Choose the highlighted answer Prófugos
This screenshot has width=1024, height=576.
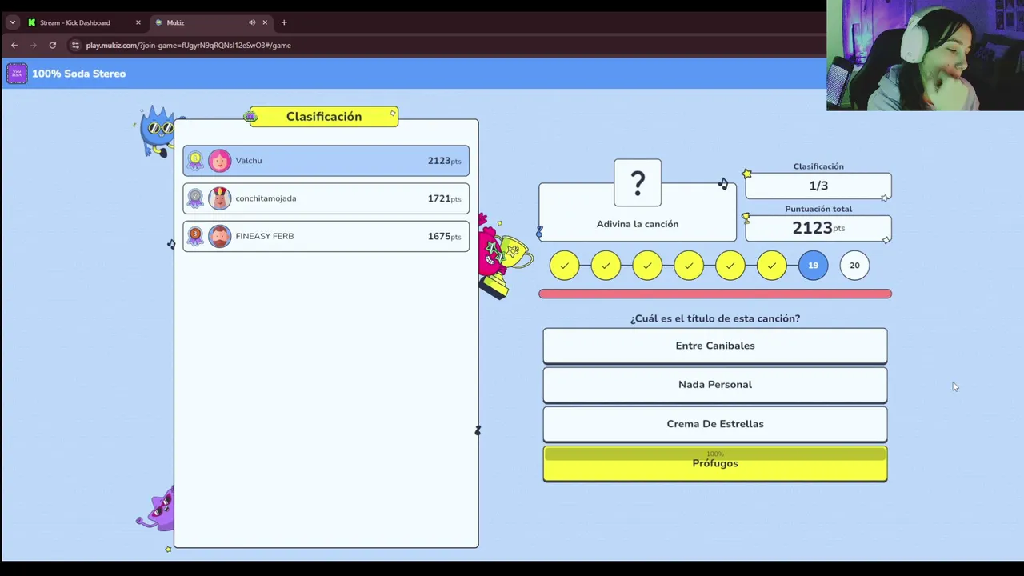pos(715,464)
